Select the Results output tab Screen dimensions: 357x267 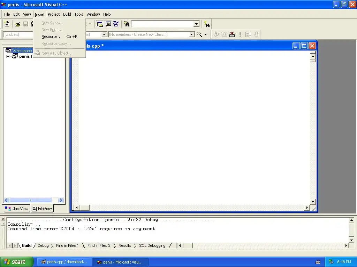coord(125,245)
